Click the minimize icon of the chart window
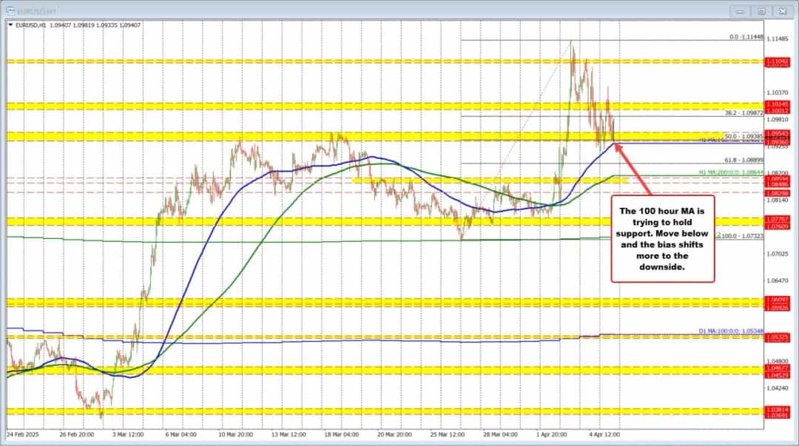 point(738,12)
